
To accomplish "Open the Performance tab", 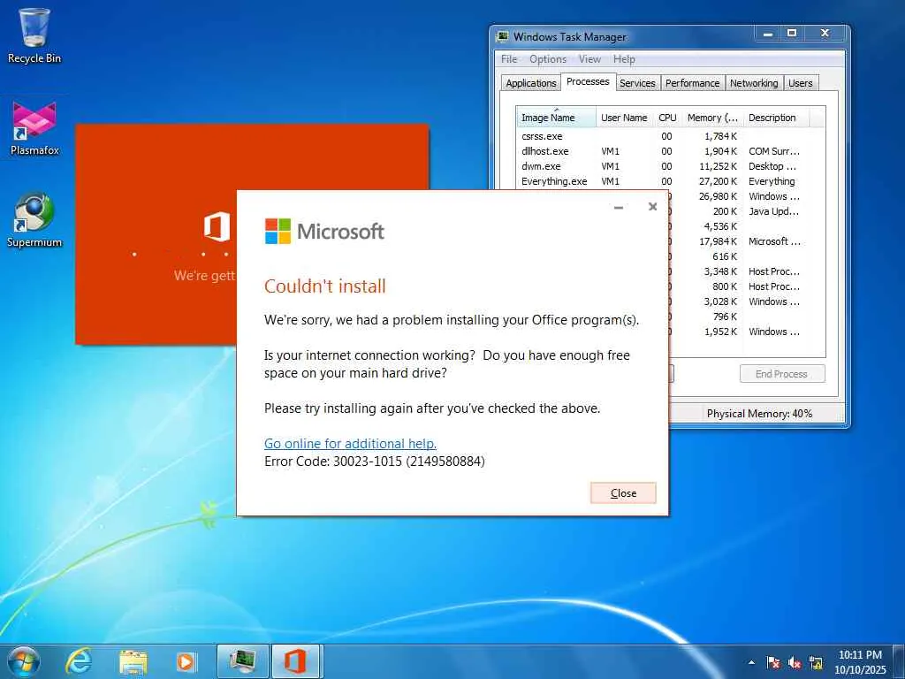I will 692,83.
